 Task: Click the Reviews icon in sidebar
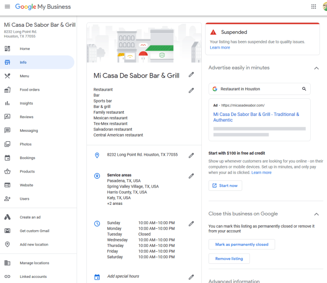click(x=7, y=117)
